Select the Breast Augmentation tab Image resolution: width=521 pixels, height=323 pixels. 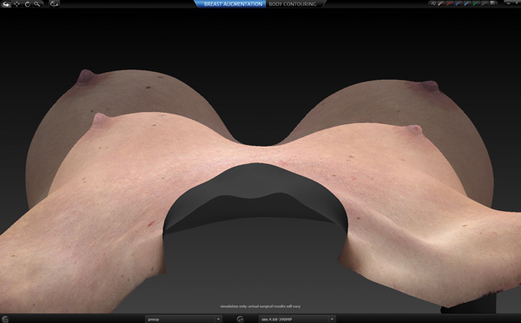click(233, 4)
